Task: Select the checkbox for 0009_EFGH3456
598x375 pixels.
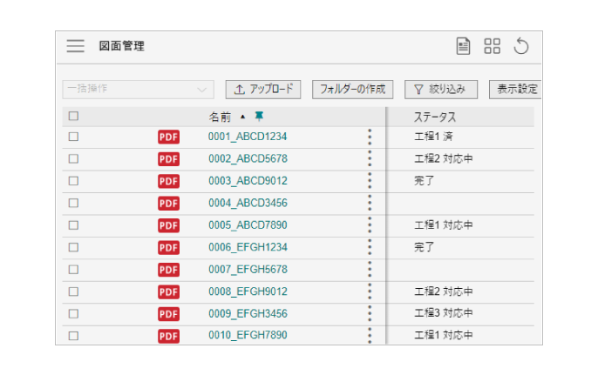Action: coord(73,313)
